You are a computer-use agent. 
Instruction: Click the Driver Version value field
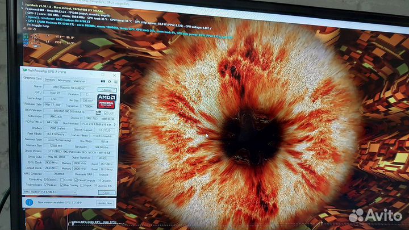[78, 152]
